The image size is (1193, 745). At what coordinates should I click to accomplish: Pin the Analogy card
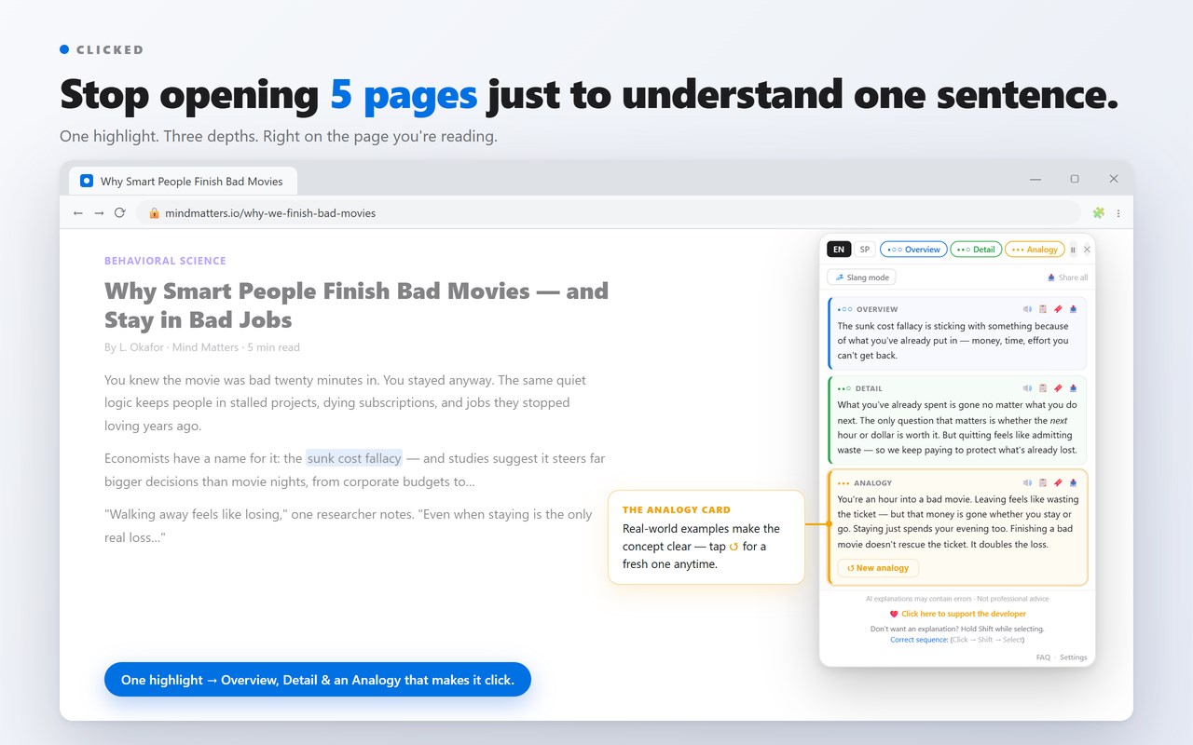click(x=1058, y=483)
